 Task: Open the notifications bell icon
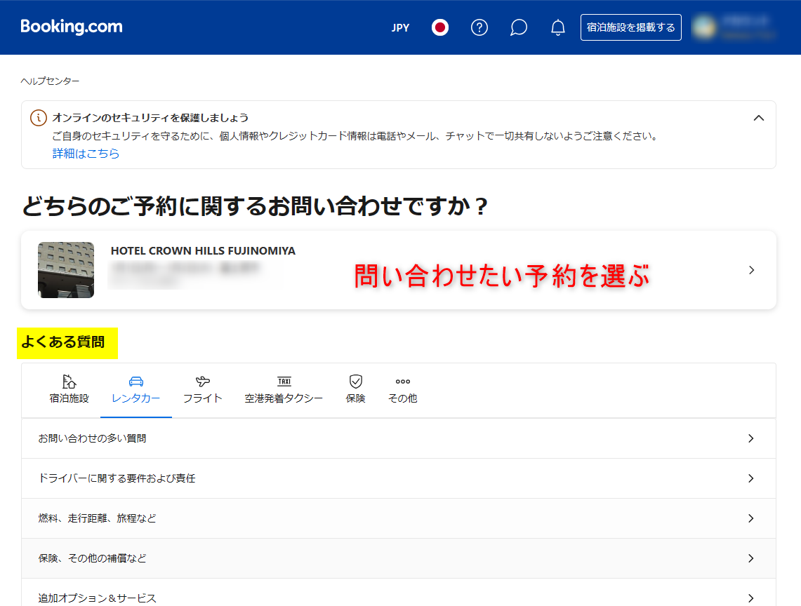[x=558, y=27]
